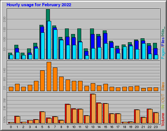Click the "2M" Volume axis label
Image resolution: width=167 pixels, height=131 pixels.
point(5,108)
